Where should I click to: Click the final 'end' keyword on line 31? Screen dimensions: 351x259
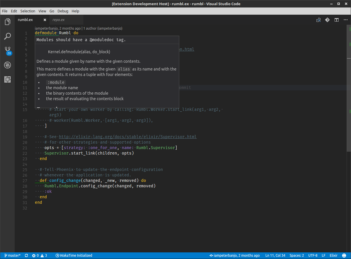[x=39, y=202]
